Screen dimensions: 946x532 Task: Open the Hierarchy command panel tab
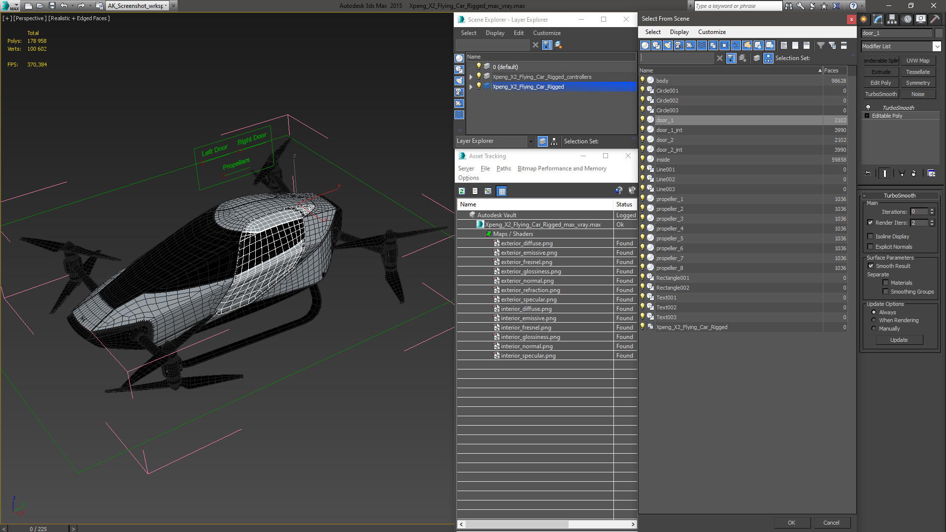(892, 19)
